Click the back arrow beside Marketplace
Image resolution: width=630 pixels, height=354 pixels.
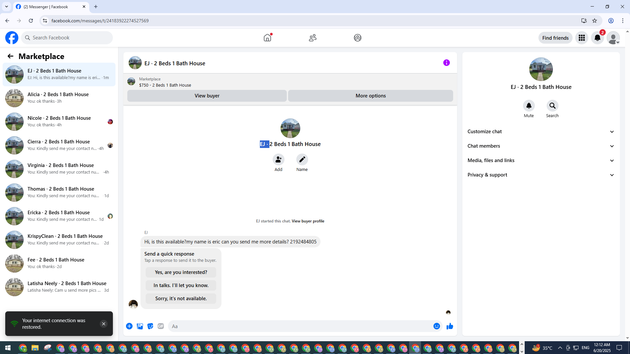[10, 56]
